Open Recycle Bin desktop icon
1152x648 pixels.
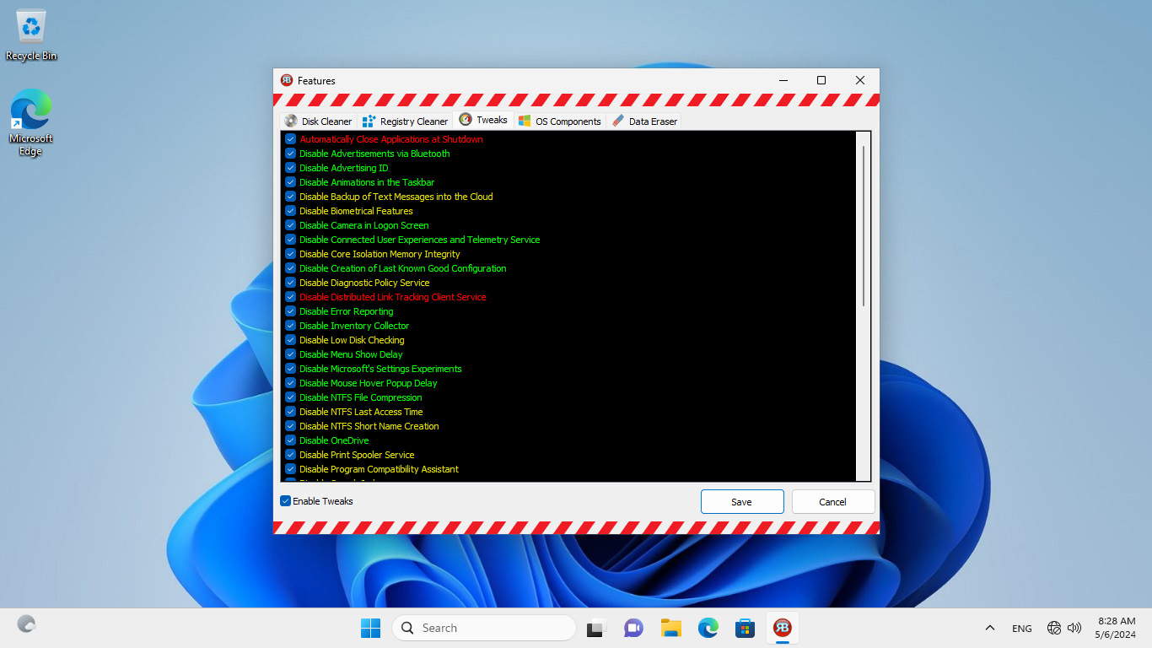(31, 35)
